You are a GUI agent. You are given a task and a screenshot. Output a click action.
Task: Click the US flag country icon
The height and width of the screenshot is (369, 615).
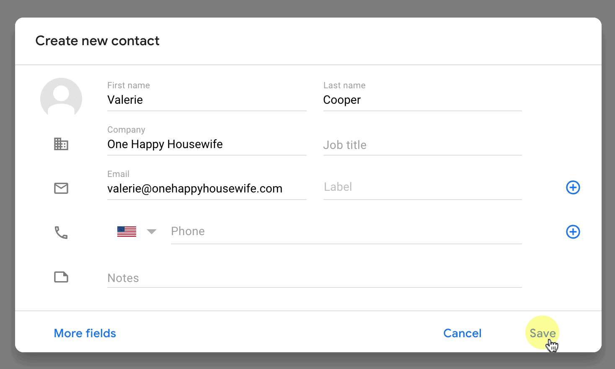point(127,231)
